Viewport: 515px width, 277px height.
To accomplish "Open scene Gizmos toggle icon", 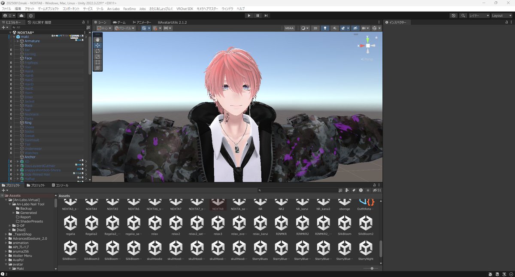I will pyautogui.click(x=376, y=28).
